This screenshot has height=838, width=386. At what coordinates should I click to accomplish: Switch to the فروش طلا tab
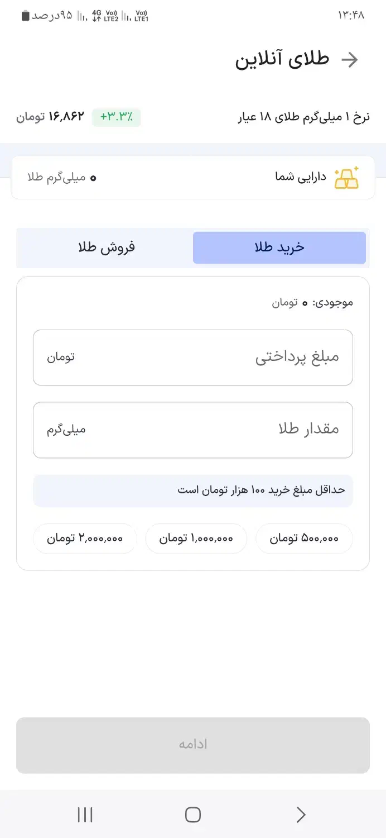(x=106, y=247)
